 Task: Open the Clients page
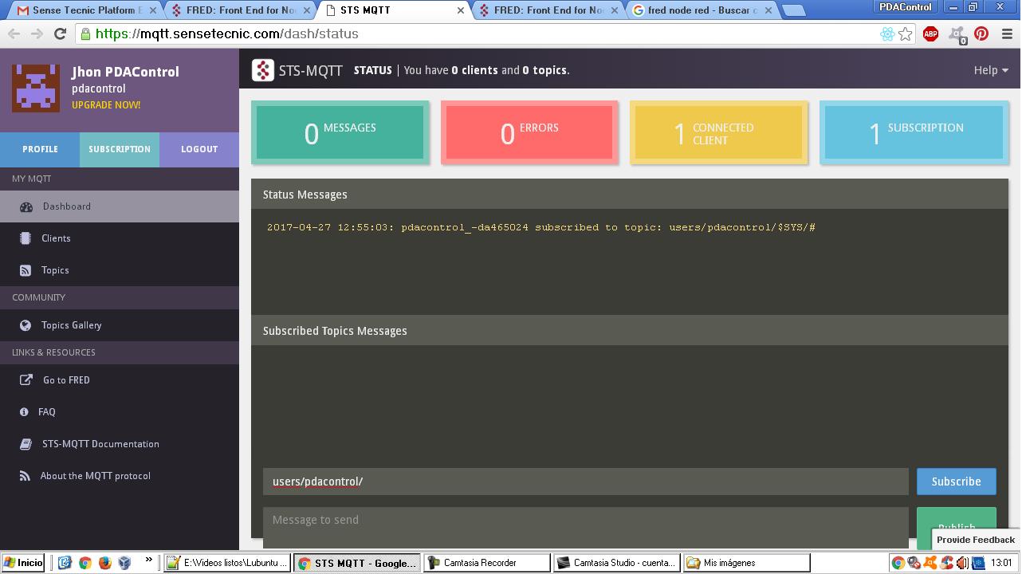click(120, 238)
